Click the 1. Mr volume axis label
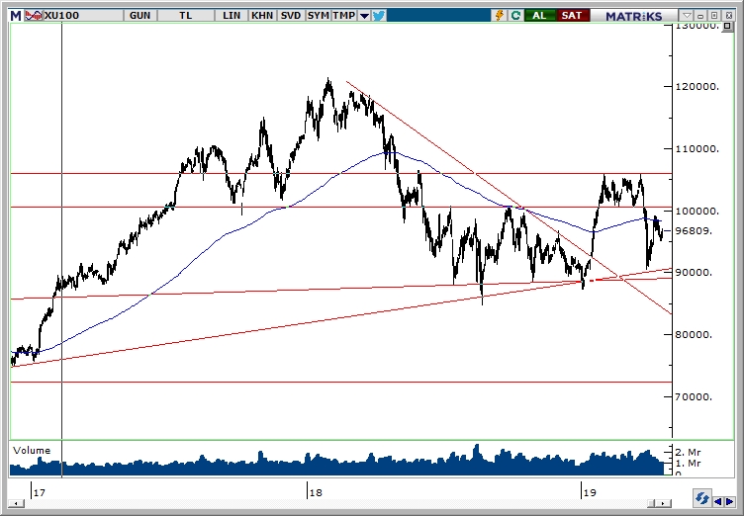This screenshot has height=516, width=744. point(689,463)
